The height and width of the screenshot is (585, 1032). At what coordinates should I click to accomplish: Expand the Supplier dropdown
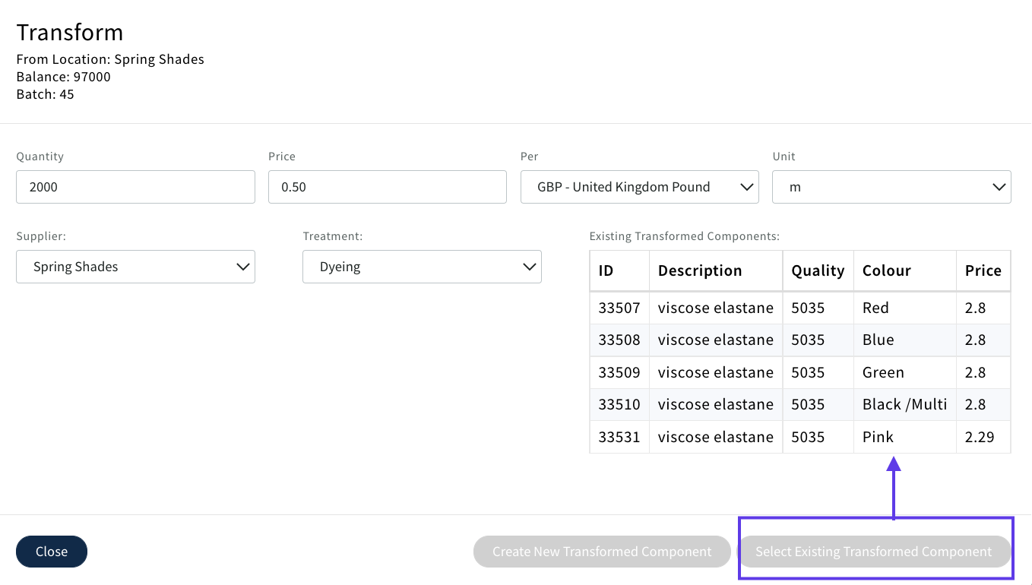pyautogui.click(x=135, y=267)
